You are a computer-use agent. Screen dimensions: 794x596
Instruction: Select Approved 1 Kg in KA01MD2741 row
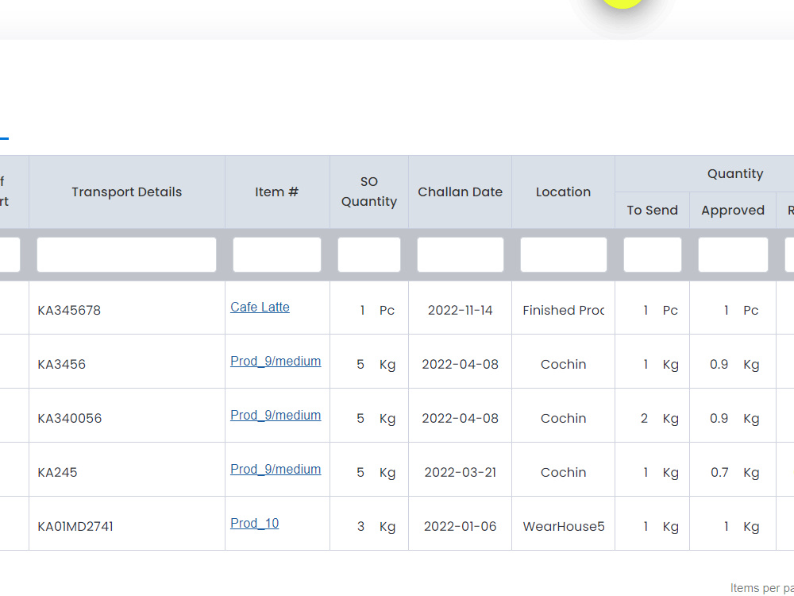(x=742, y=527)
